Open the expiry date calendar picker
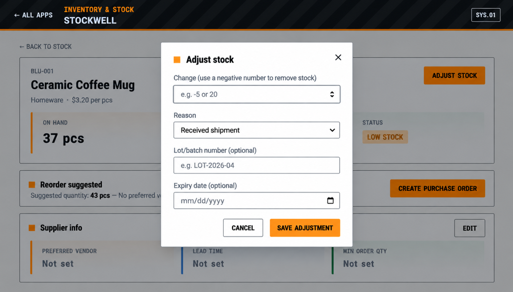This screenshot has width=513, height=292. coord(330,200)
